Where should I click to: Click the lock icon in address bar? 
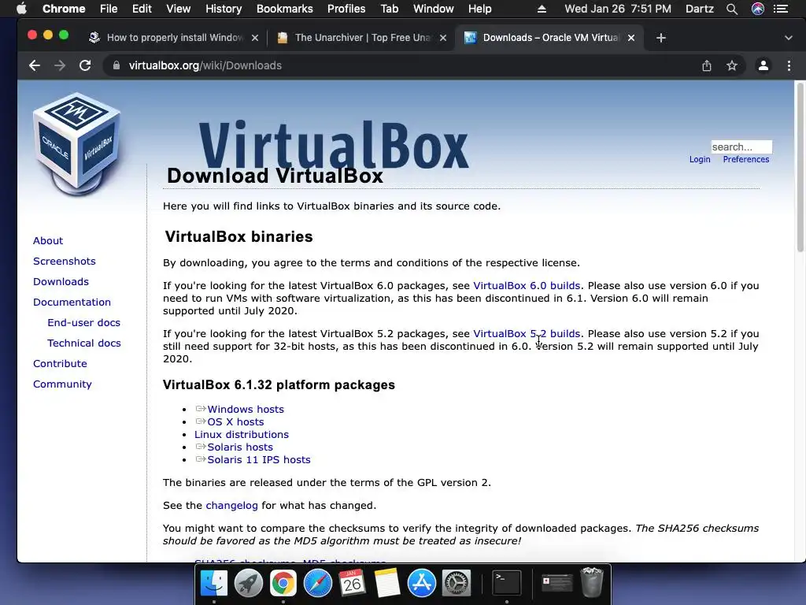(116, 65)
